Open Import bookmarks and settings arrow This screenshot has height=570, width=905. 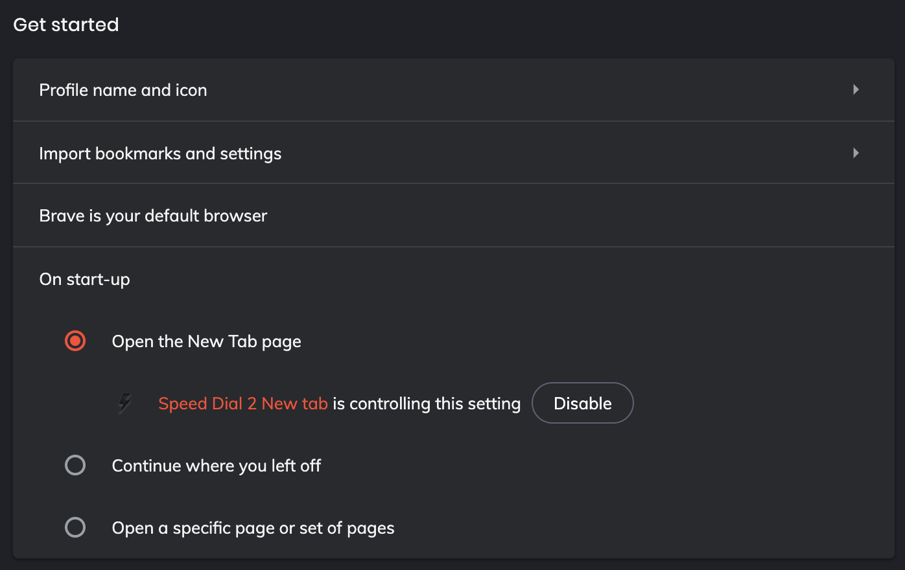click(x=856, y=153)
